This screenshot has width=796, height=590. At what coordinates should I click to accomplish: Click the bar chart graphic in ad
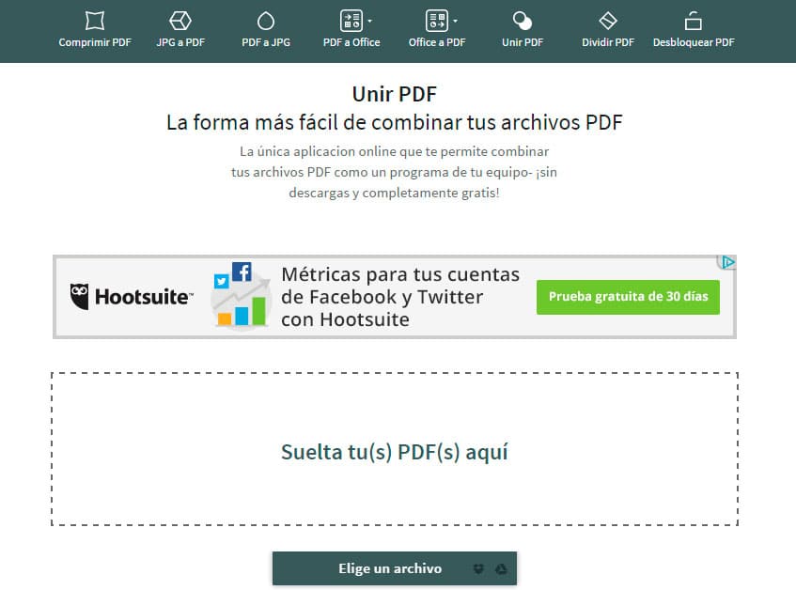pos(242,311)
